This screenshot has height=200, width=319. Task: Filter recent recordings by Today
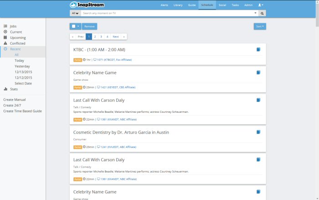click(19, 61)
